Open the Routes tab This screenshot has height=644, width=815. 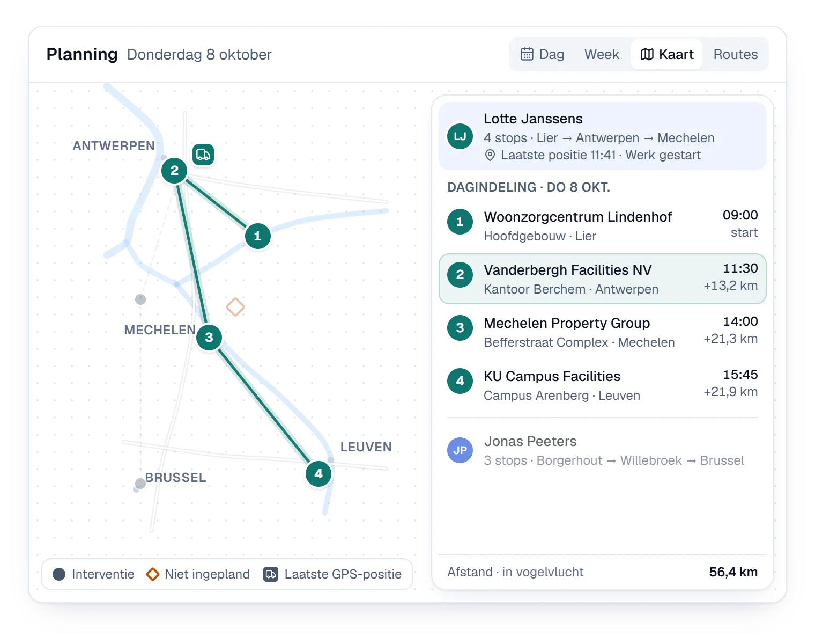(735, 54)
